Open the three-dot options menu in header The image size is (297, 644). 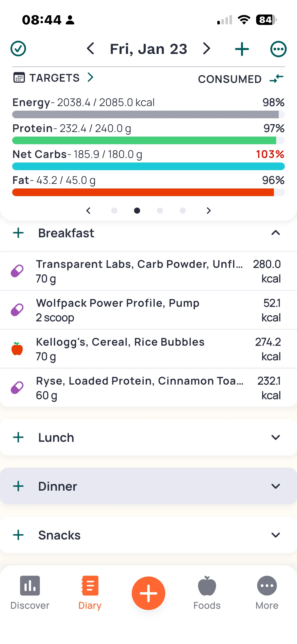[278, 49]
